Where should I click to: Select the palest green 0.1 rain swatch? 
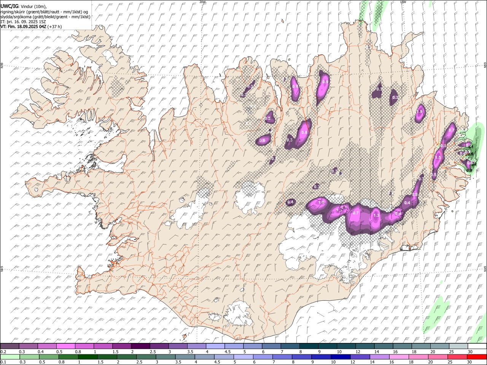point(10,357)
